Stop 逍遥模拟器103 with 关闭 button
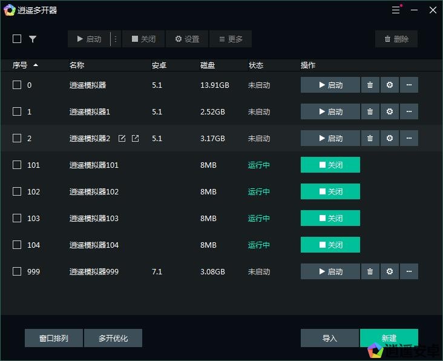This screenshot has width=443, height=361. click(x=330, y=218)
